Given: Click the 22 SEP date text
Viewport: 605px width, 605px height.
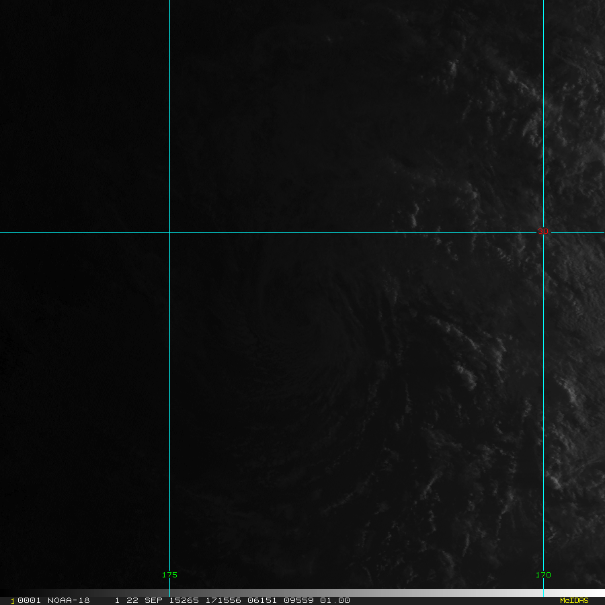Looking at the screenshot, I should pyautogui.click(x=145, y=600).
